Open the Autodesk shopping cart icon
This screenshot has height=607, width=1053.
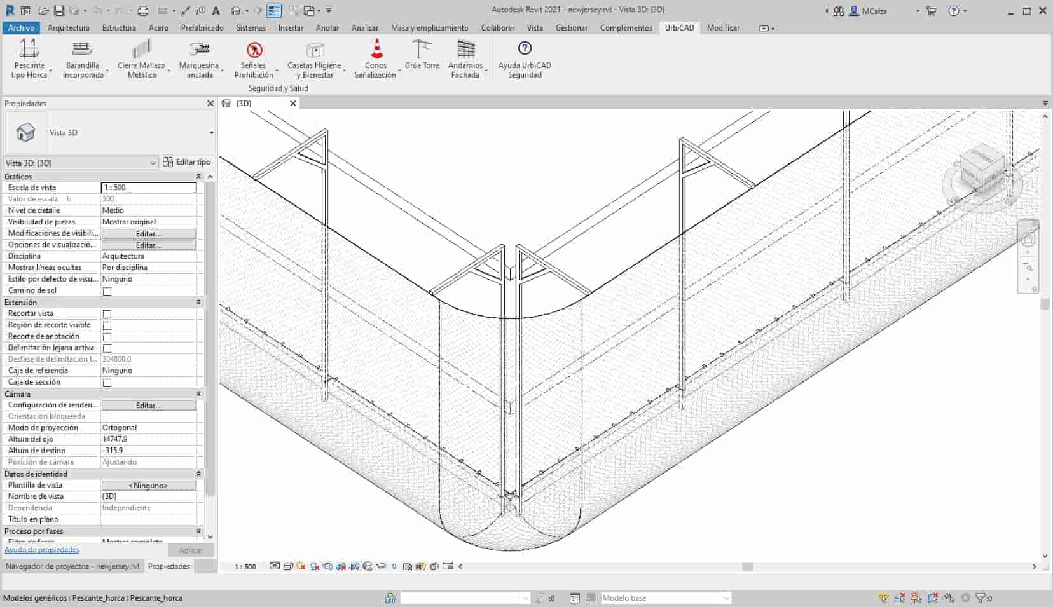click(932, 11)
